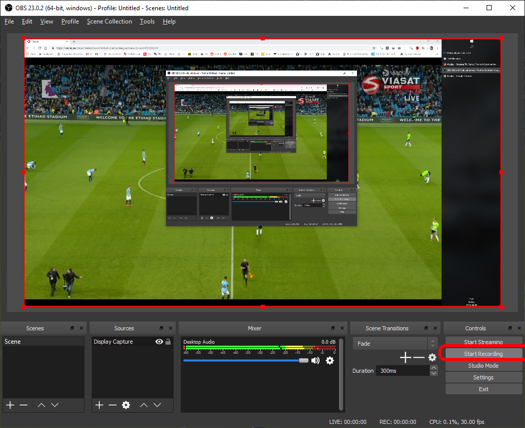Image resolution: width=525 pixels, height=428 pixels.
Task: Close the Scenes panel
Action: (x=81, y=328)
